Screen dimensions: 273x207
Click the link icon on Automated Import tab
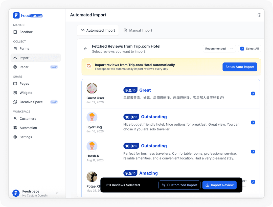[x=82, y=31]
